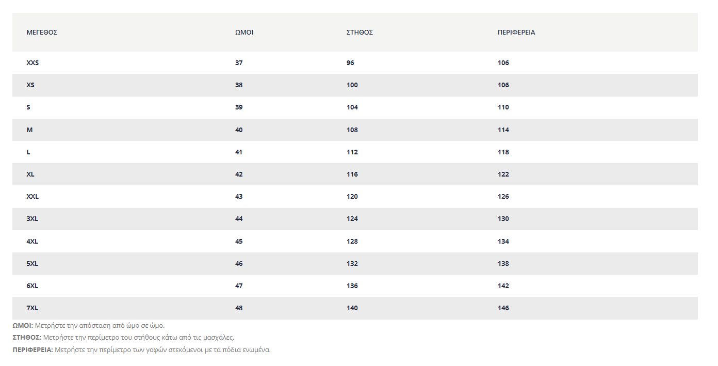The width and height of the screenshot is (718, 366).
Task: Select the XS size row label
Action: click(x=30, y=85)
